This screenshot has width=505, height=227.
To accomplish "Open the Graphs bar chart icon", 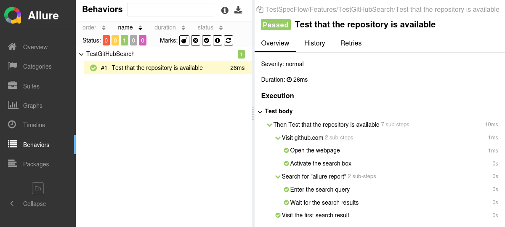I will tap(13, 105).
